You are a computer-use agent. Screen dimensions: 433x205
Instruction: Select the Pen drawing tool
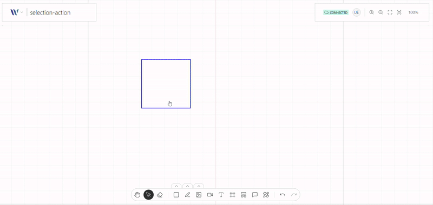187,195
